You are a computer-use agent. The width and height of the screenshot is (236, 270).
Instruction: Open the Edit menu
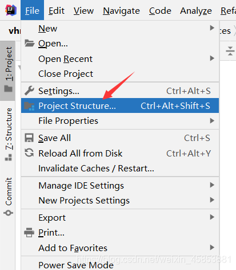click(57, 11)
